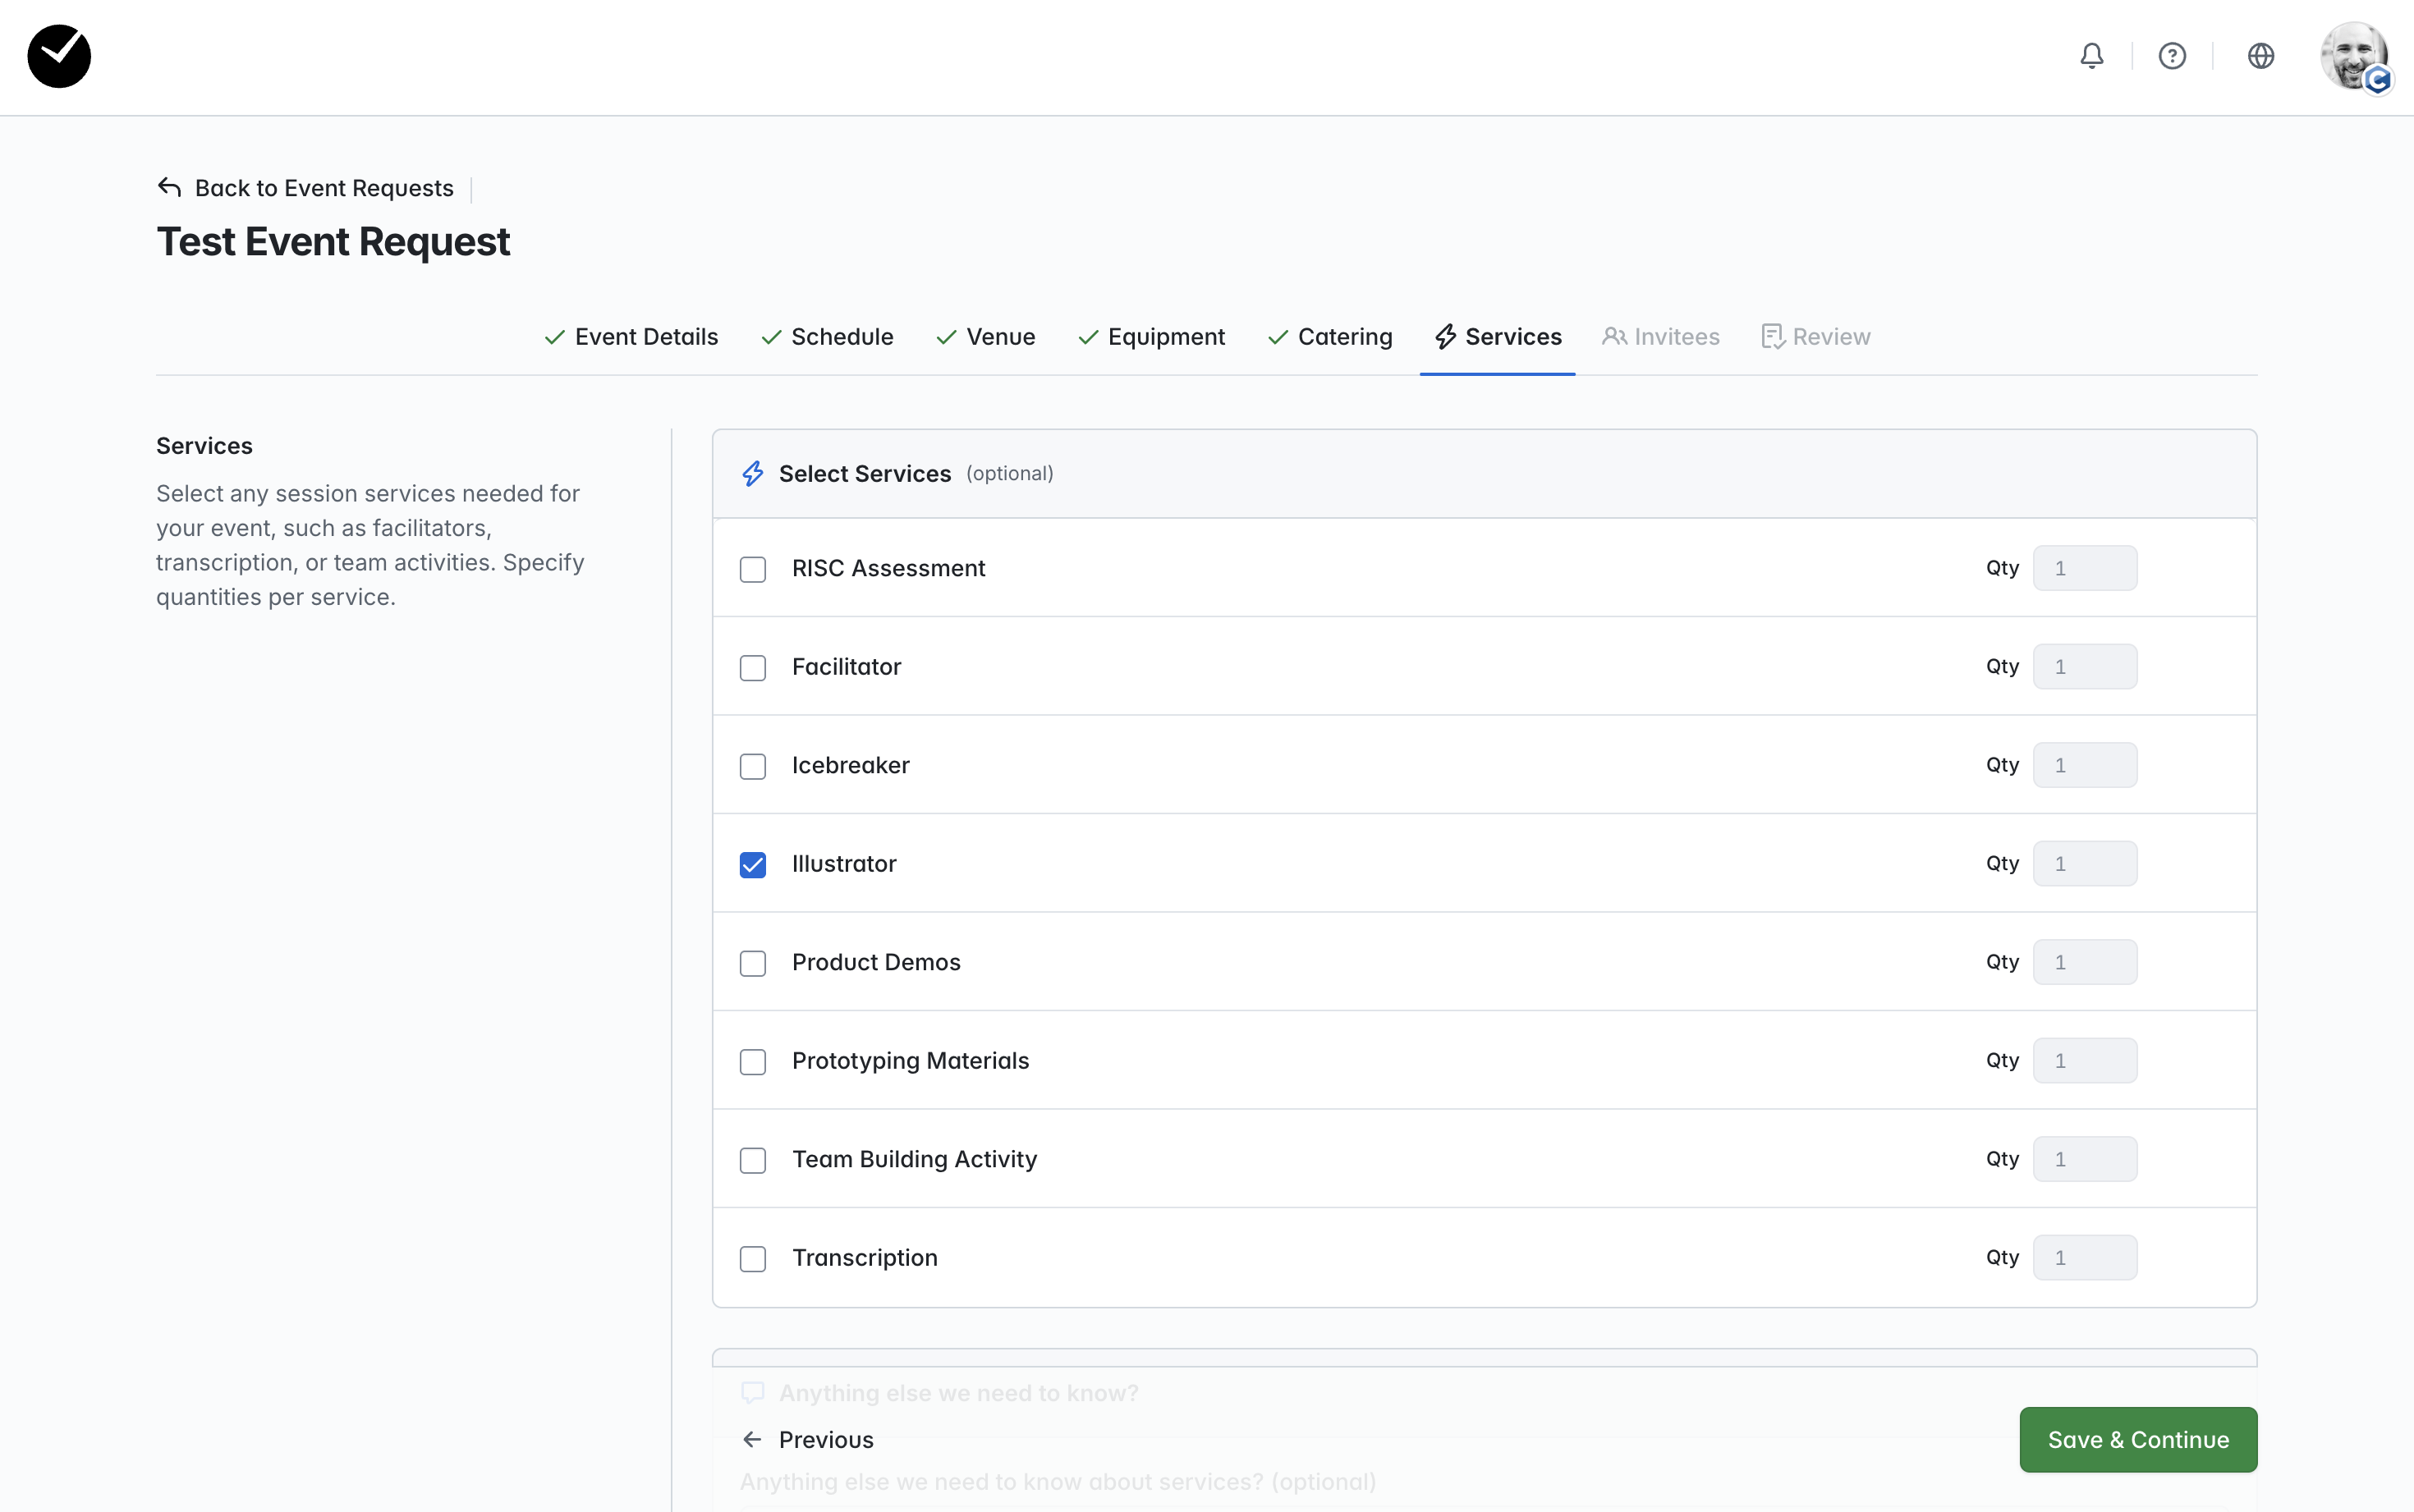Click the Previous button
This screenshot has width=2414, height=1512.
click(808, 1440)
